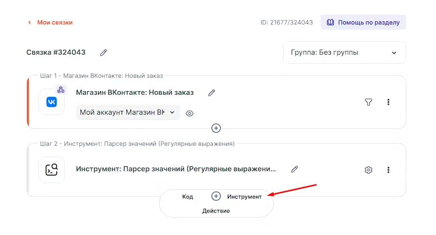The height and width of the screenshot is (235, 436).
Task: Open the three-dot menu on step 1
Action: coord(388,102)
